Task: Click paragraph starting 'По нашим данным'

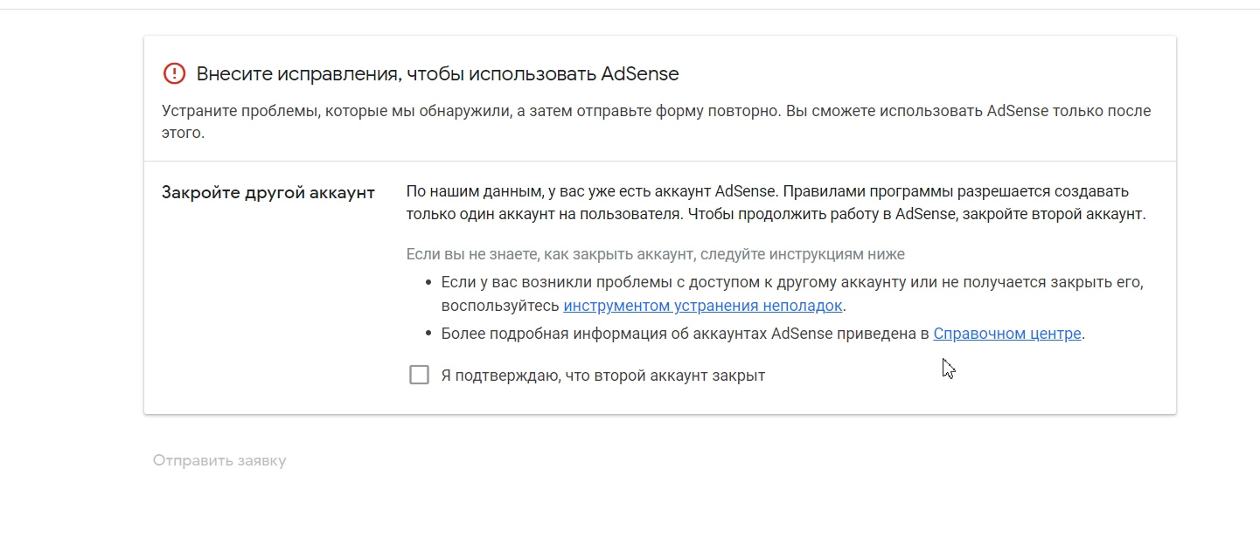Action: click(x=776, y=202)
